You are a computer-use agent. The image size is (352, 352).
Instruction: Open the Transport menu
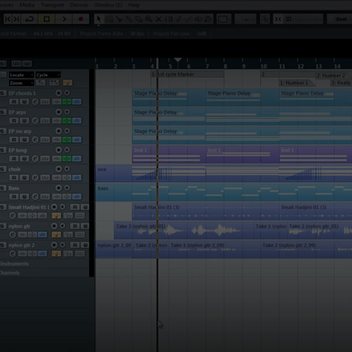[52, 5]
